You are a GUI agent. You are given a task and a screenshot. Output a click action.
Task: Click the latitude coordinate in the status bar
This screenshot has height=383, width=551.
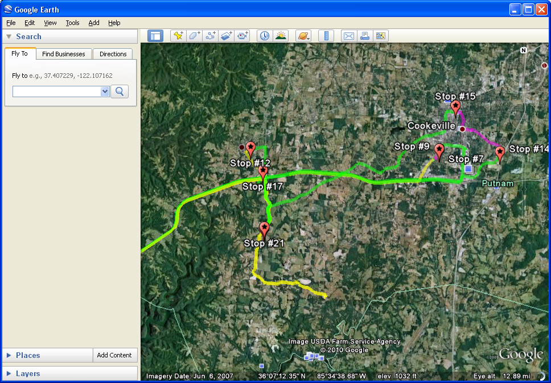[282, 376]
